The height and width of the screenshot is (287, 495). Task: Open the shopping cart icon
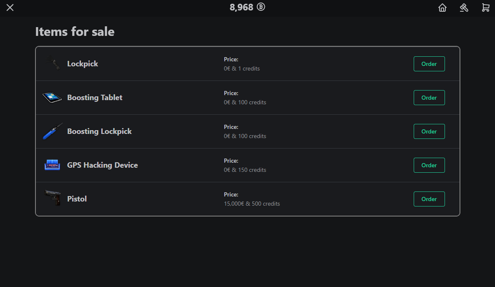[x=485, y=8]
